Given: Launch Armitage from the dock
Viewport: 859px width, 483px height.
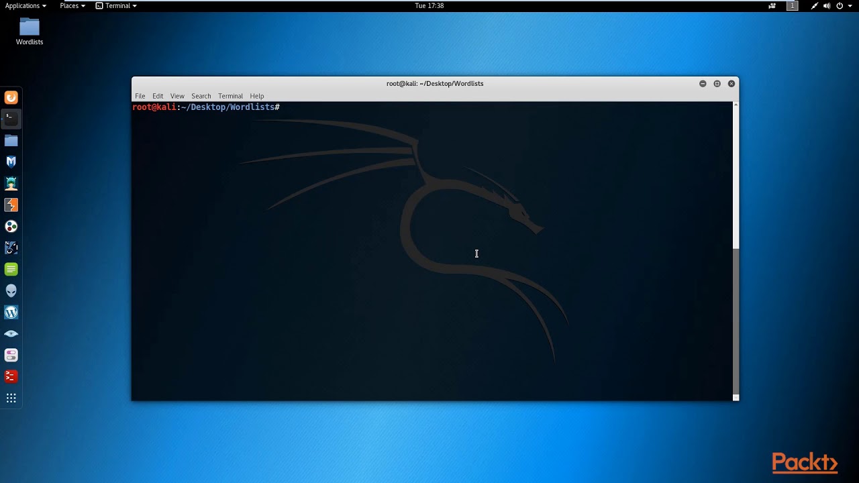Looking at the screenshot, I should click(x=11, y=183).
